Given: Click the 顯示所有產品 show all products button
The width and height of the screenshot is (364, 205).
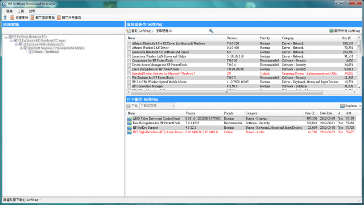Looking at the screenshot, I should click(69, 18).
